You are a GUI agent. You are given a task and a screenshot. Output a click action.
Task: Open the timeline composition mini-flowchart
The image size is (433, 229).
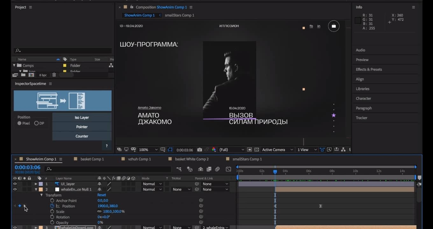[179, 169]
